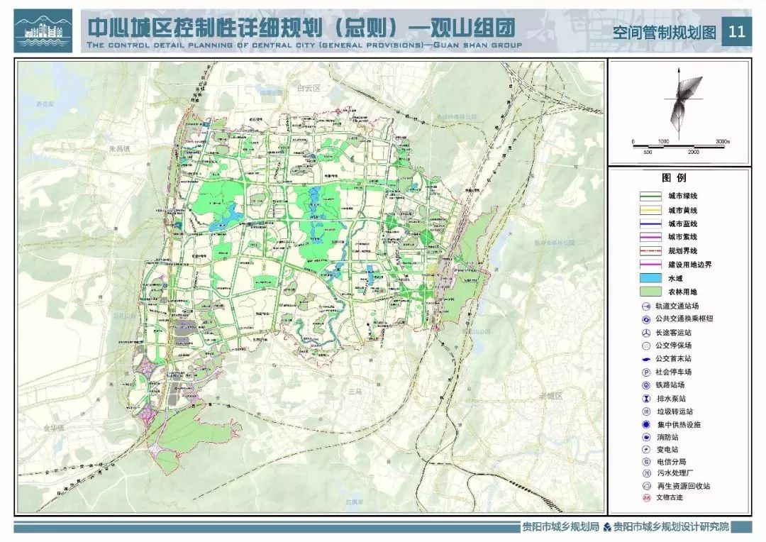
Task: Click the 白云区 label on the map
Action: coord(309,89)
